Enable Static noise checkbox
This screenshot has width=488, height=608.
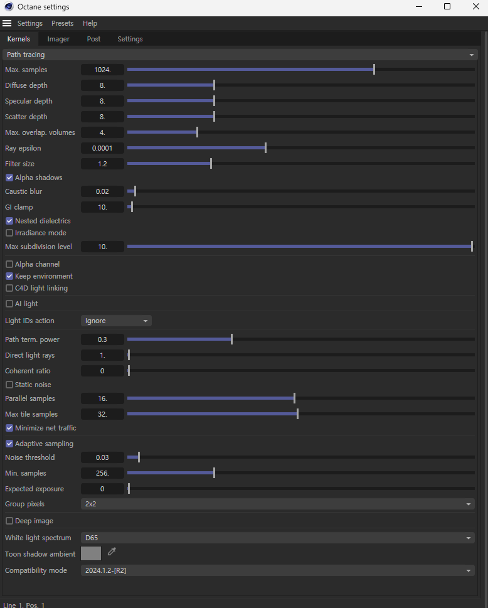(9, 385)
